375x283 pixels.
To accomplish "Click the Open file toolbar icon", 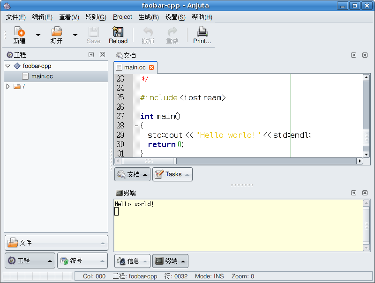I will click(56, 35).
